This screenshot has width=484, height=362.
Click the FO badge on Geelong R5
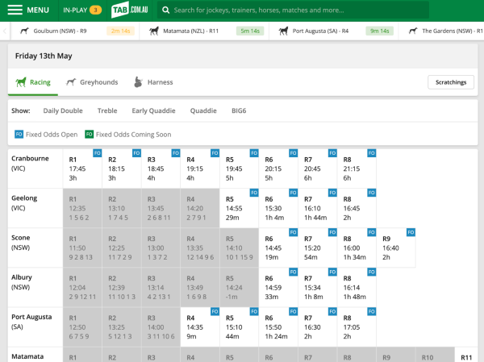pos(254,193)
